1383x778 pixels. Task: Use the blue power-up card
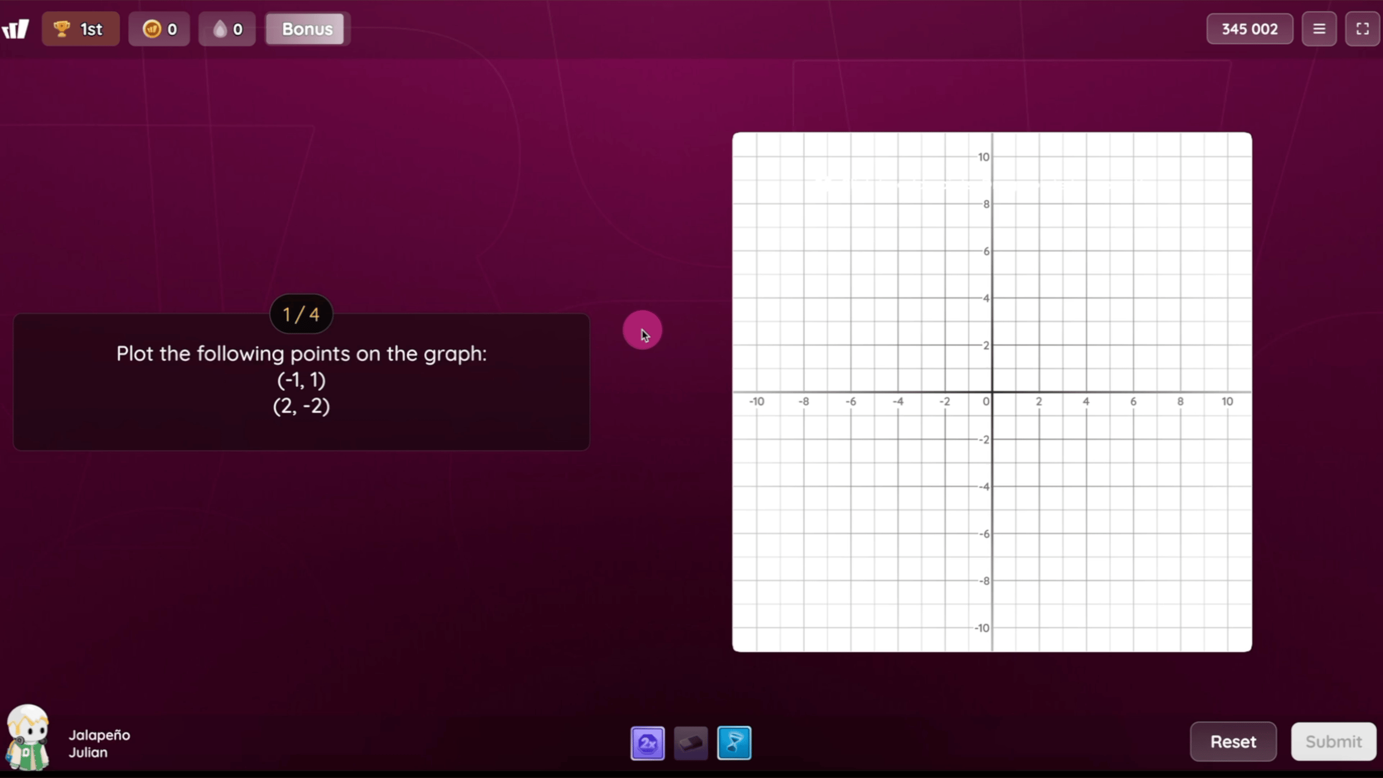point(734,743)
